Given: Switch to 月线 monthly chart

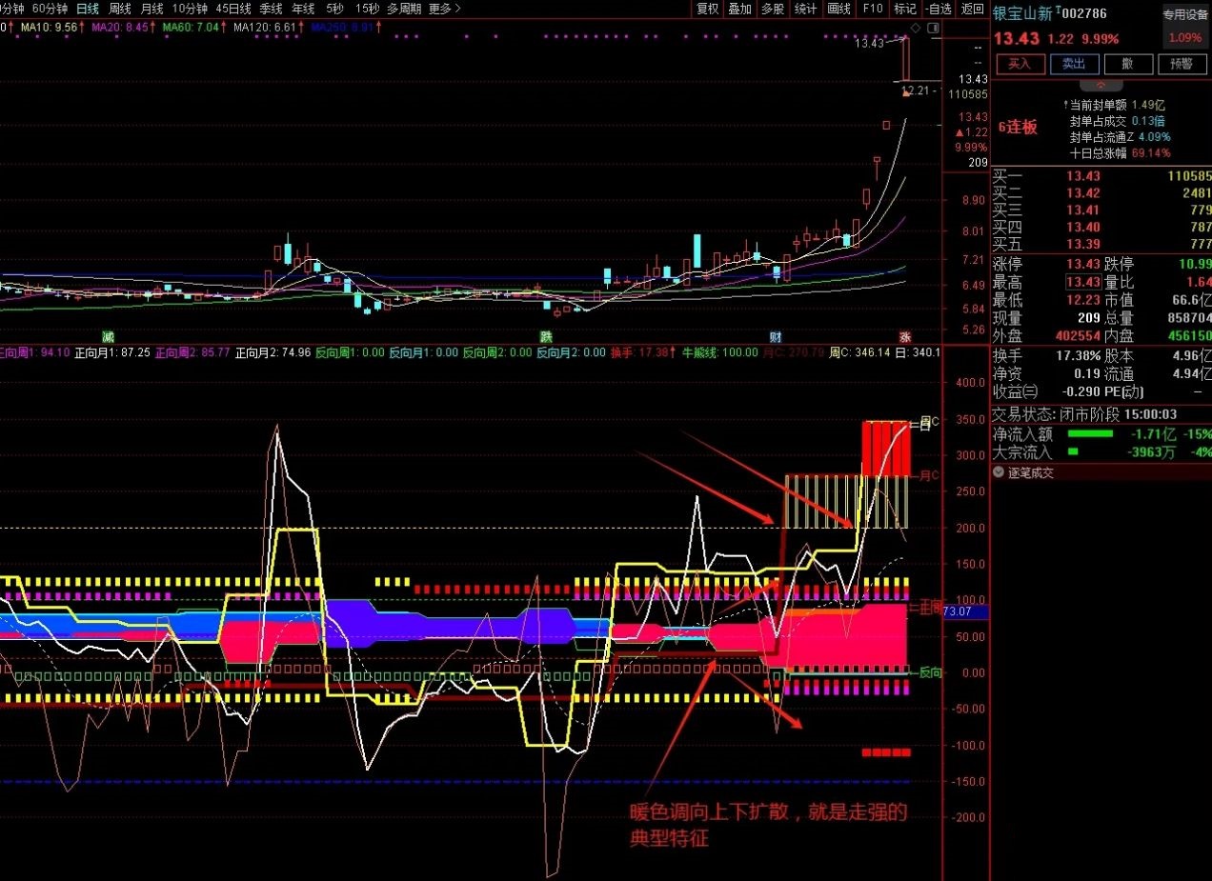Looking at the screenshot, I should (x=152, y=9).
